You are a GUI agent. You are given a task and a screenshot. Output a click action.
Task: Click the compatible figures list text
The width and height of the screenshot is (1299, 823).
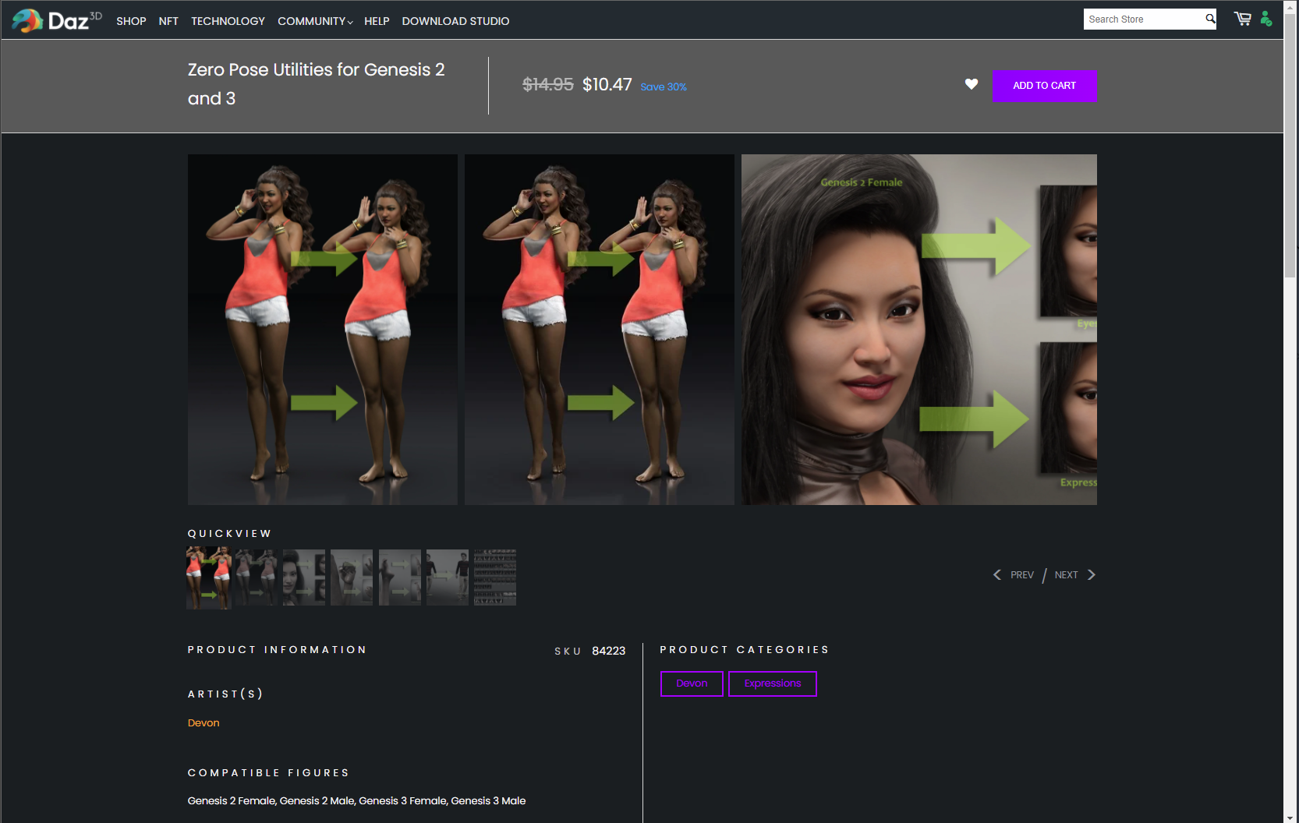point(357,800)
